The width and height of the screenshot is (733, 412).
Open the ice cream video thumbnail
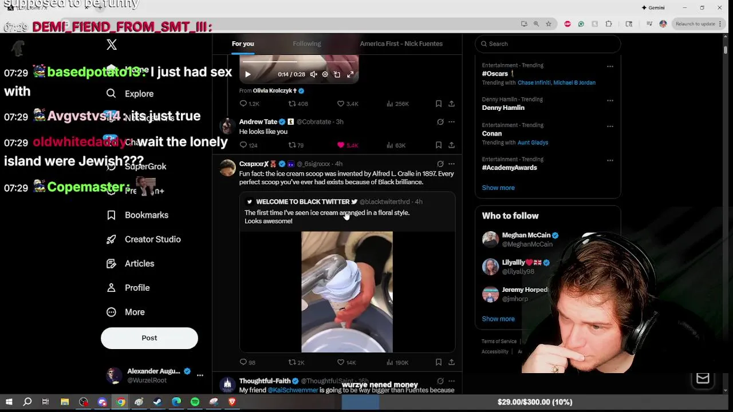click(347, 292)
